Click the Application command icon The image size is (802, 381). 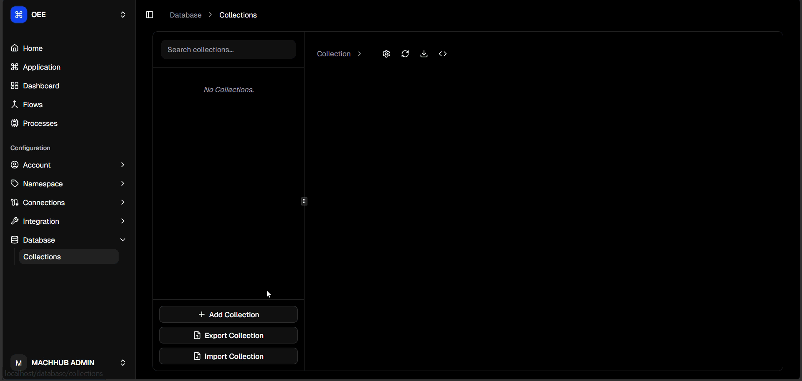(15, 67)
